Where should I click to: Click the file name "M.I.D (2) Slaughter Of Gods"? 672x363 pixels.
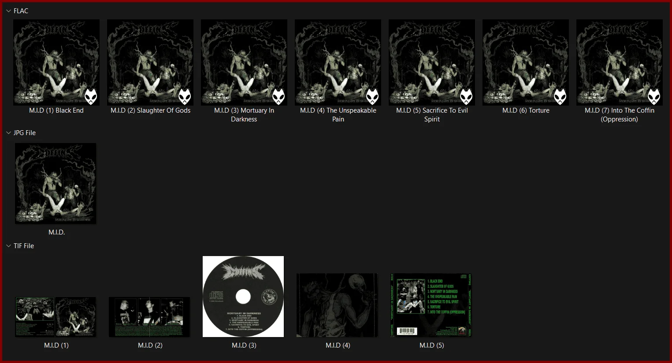151,110
